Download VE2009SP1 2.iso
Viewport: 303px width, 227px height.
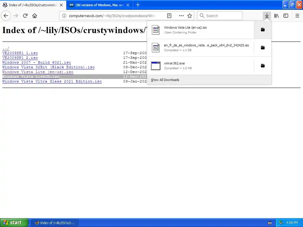(x=20, y=58)
